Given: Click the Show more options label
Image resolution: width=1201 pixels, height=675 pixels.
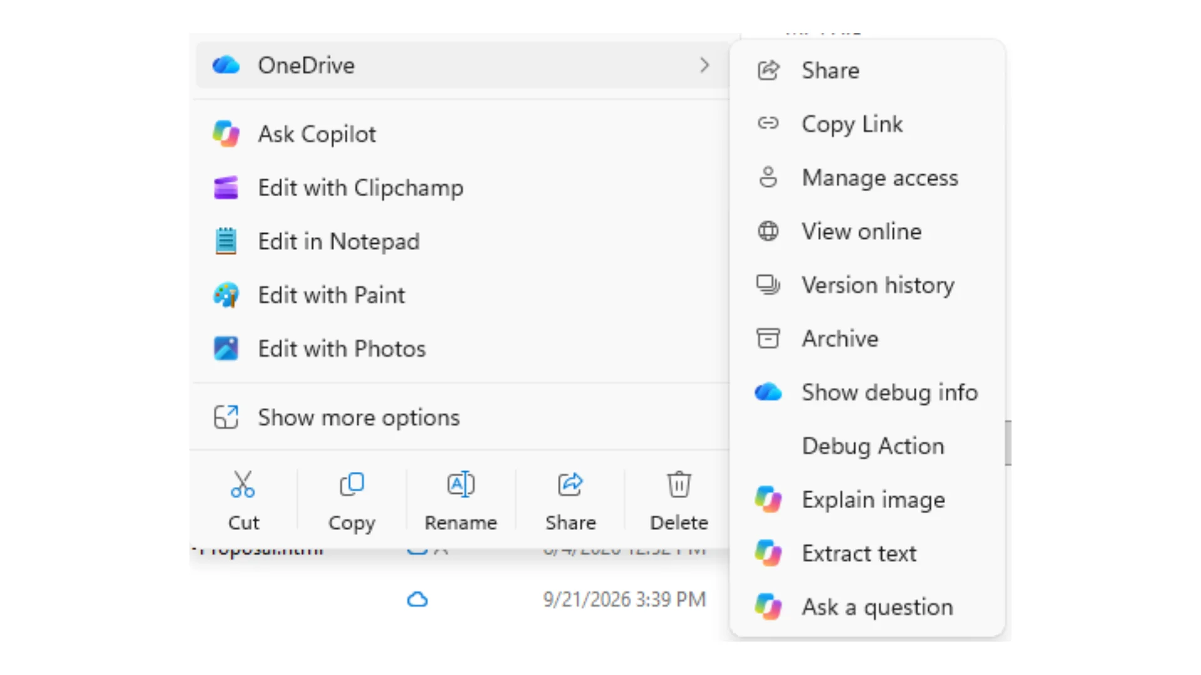Looking at the screenshot, I should (359, 417).
